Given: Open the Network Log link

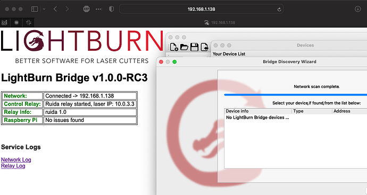Looking at the screenshot, I should [x=16, y=160].
